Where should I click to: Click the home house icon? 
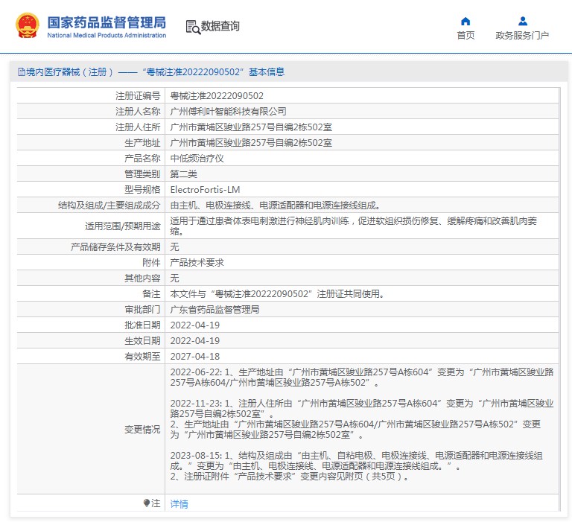(465, 21)
